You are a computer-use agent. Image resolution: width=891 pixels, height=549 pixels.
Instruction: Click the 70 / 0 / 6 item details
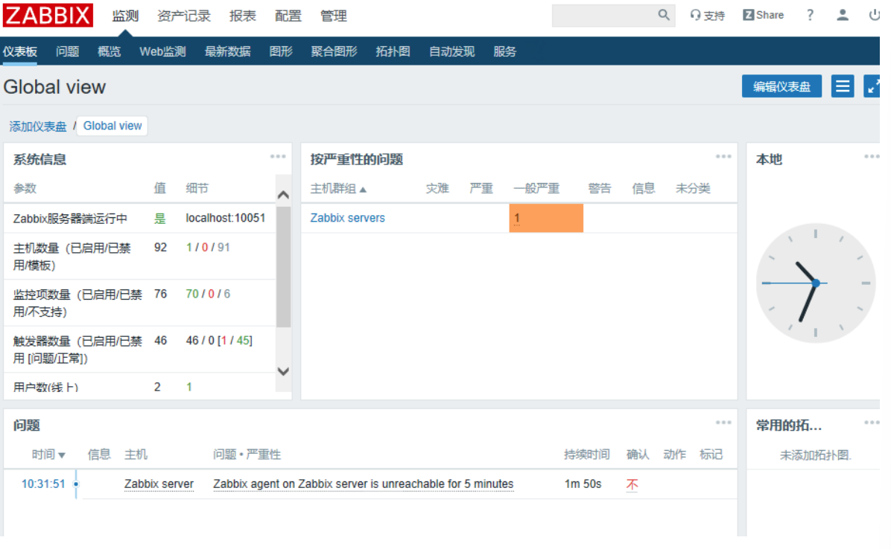pos(208,294)
